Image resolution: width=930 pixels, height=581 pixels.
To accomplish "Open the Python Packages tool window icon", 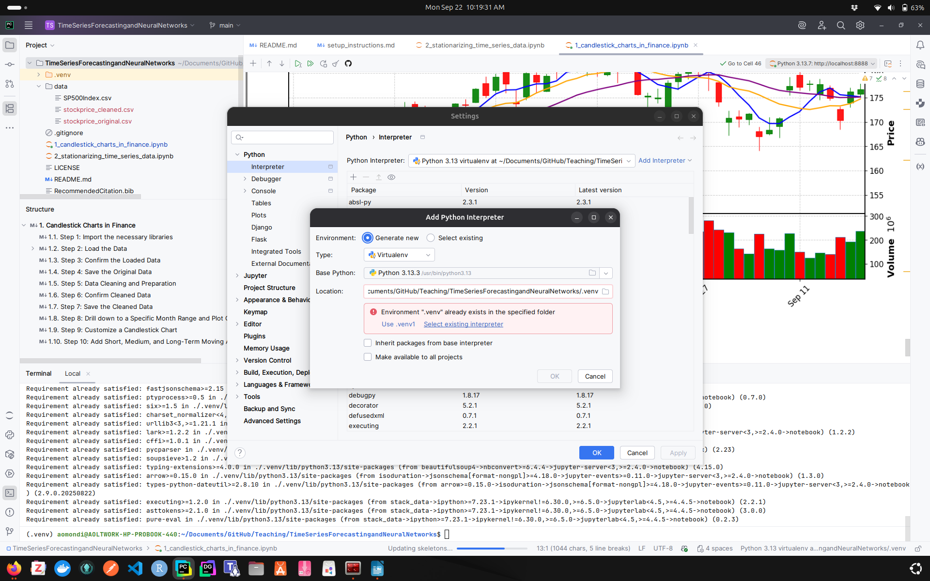I will (10, 454).
